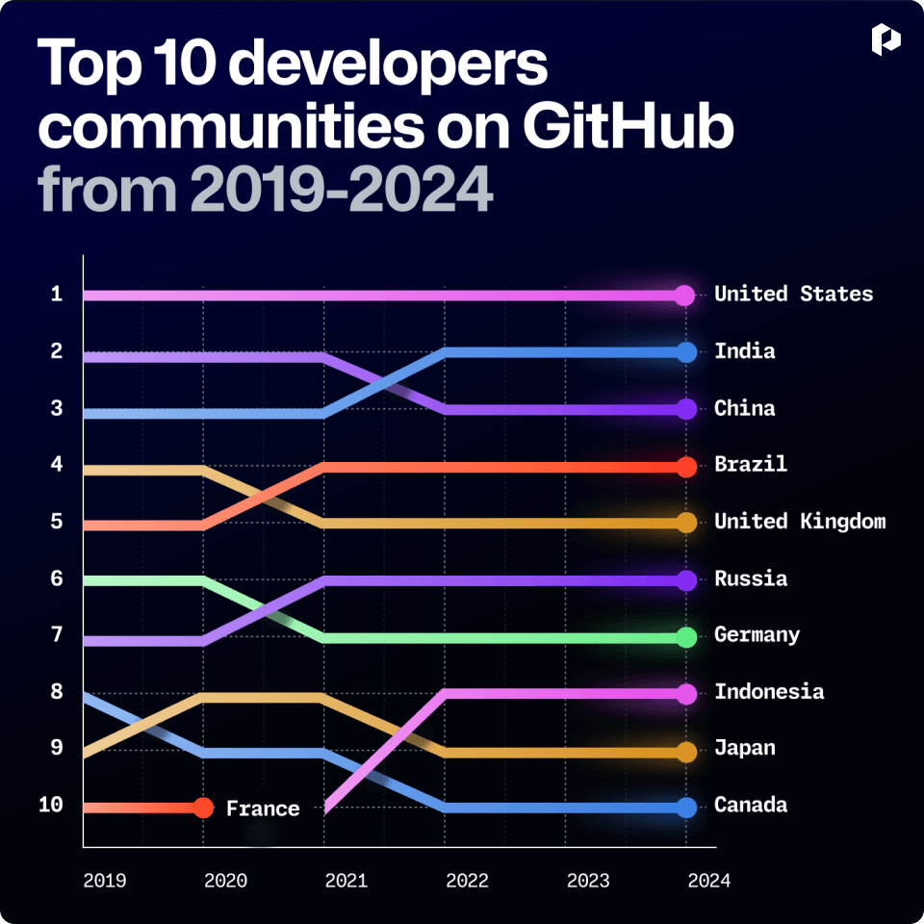Click the Canada endpoint dot
This screenshot has width=924, height=924.
click(x=686, y=808)
